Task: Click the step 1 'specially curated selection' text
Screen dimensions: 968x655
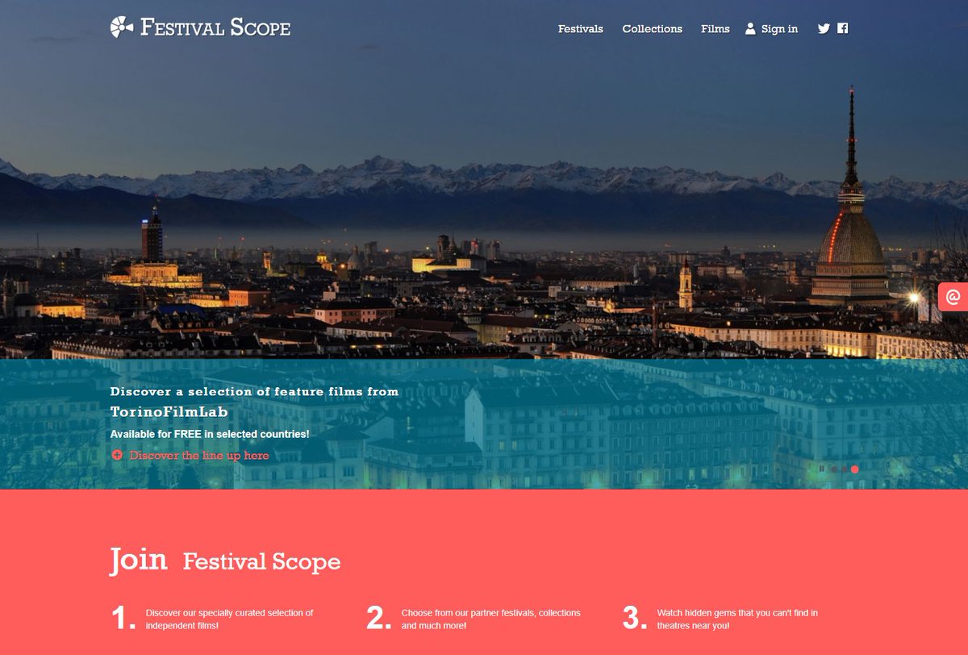Action: [x=230, y=619]
